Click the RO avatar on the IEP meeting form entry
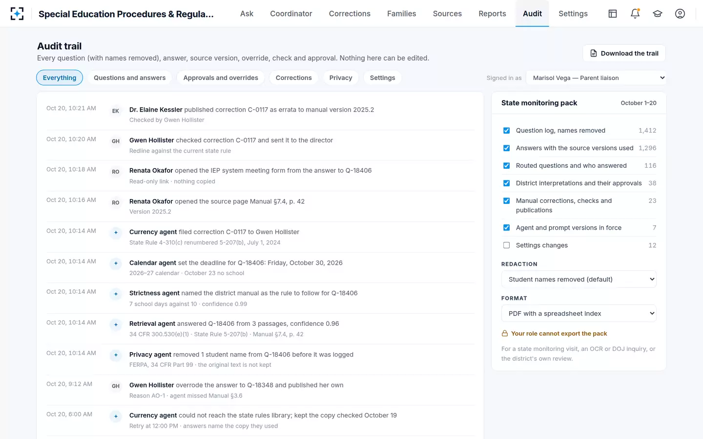Image resolution: width=703 pixels, height=439 pixels. point(116,172)
